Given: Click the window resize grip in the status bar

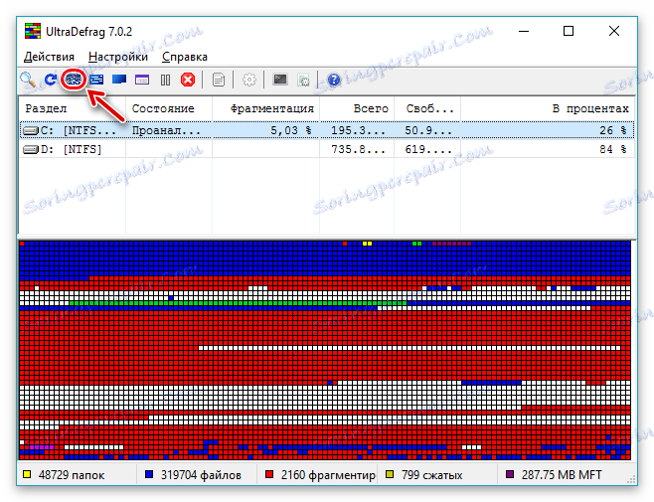Looking at the screenshot, I should click(x=631, y=479).
